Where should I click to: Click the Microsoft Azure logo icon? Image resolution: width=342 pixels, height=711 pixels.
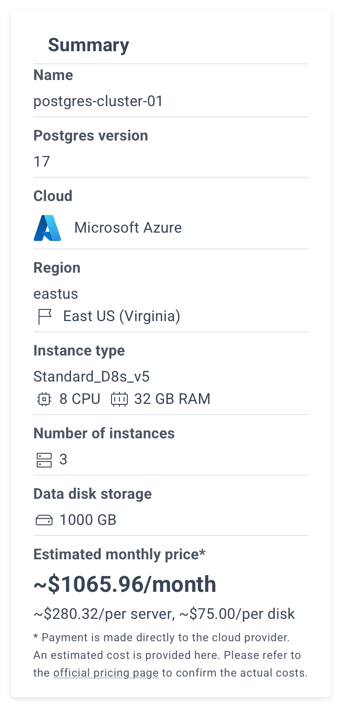click(x=47, y=228)
